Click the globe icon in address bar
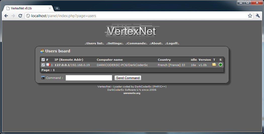This screenshot has height=134, width=264. point(28,16)
